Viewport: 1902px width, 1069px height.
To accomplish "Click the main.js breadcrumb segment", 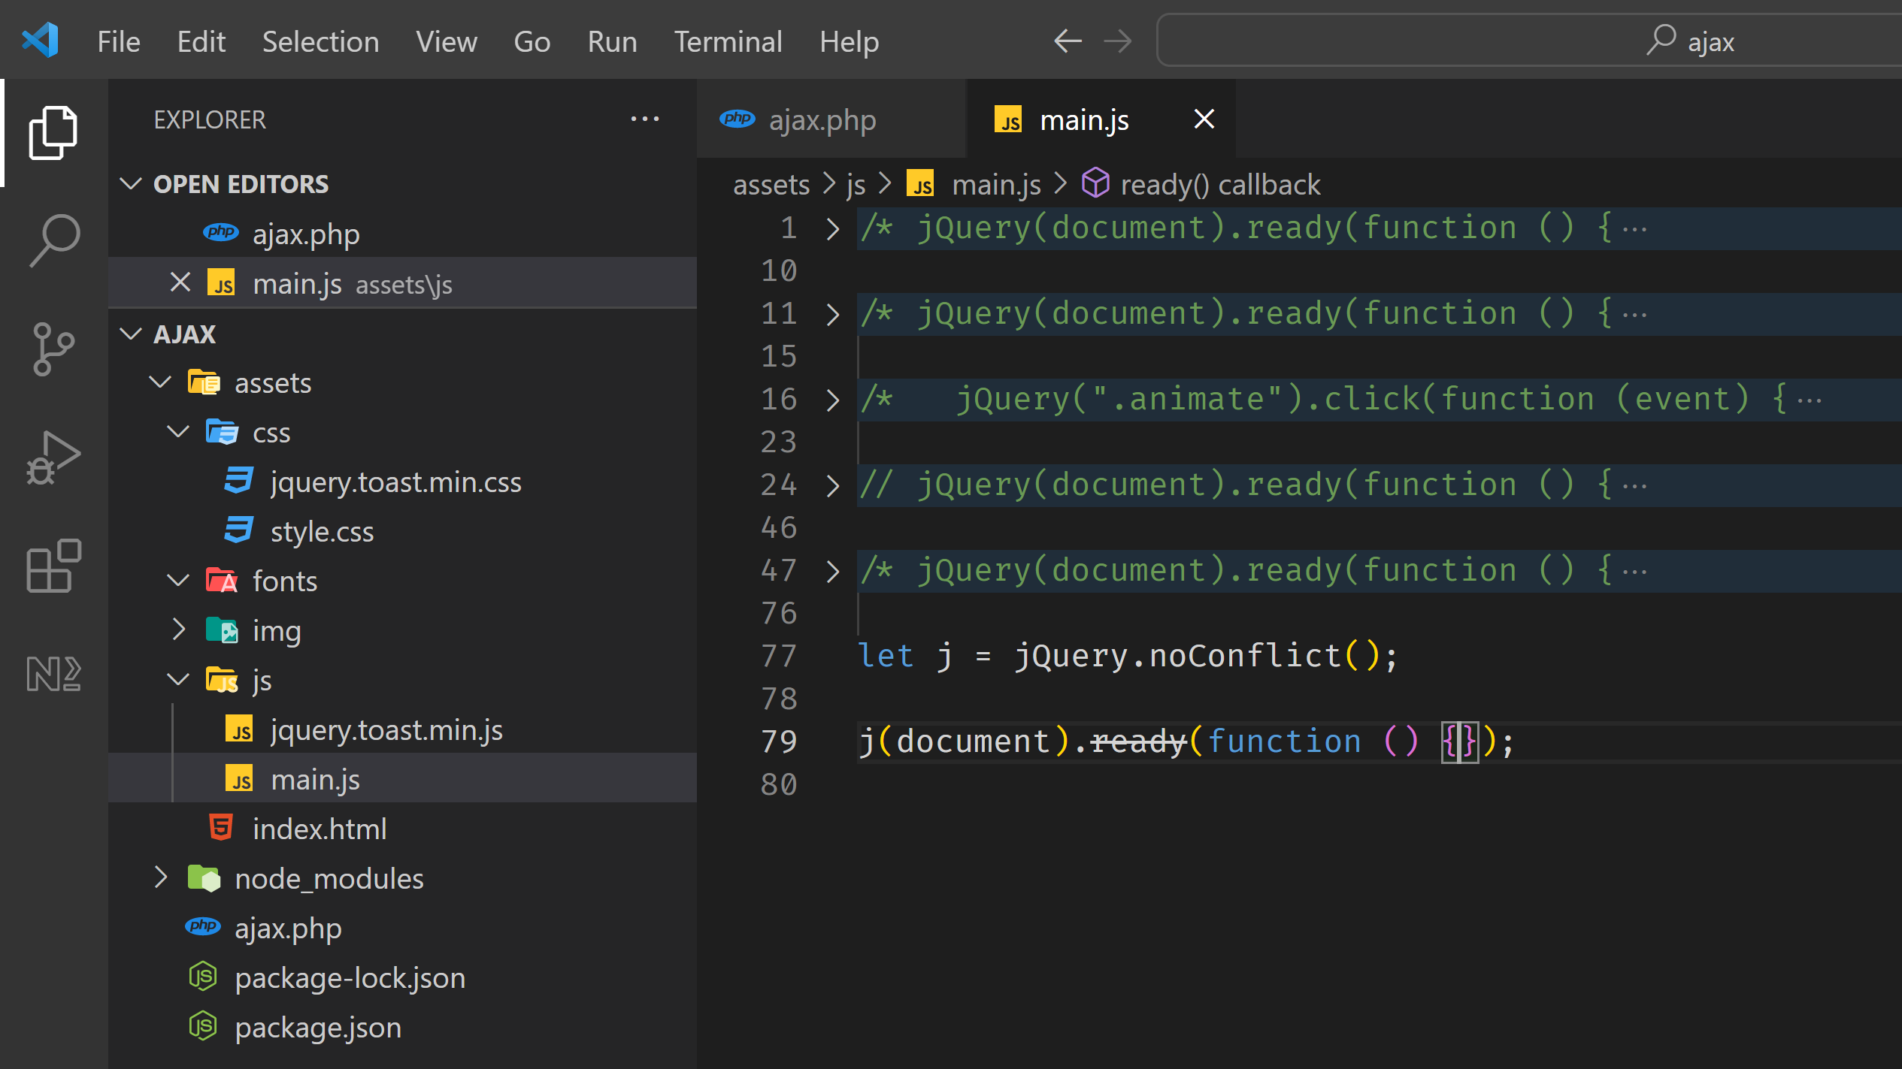I will point(997,184).
